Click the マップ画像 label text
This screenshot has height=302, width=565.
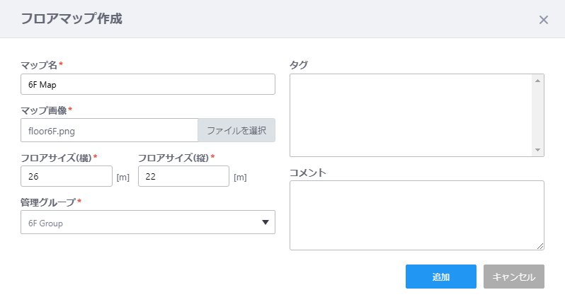click(44, 110)
